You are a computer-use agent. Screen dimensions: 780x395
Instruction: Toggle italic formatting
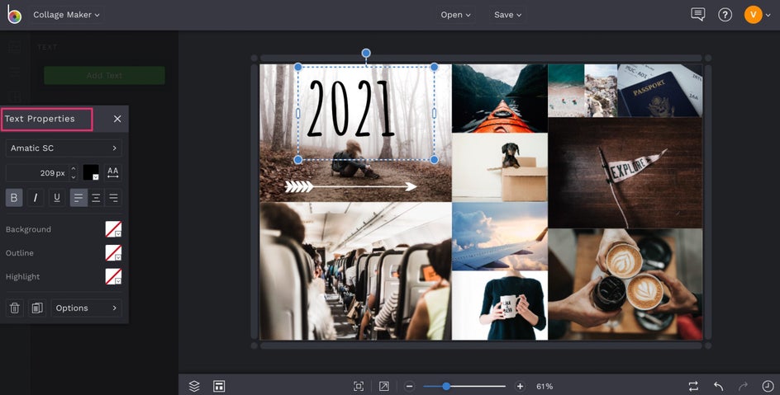36,198
